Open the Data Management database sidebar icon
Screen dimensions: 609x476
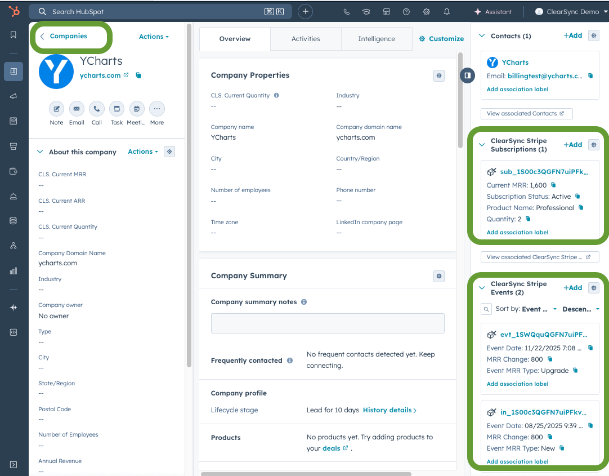13,221
